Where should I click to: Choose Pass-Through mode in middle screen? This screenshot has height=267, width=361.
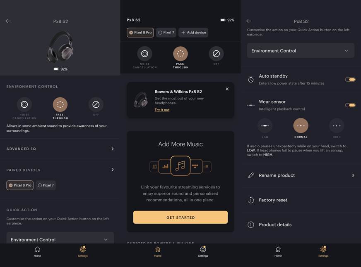click(180, 54)
